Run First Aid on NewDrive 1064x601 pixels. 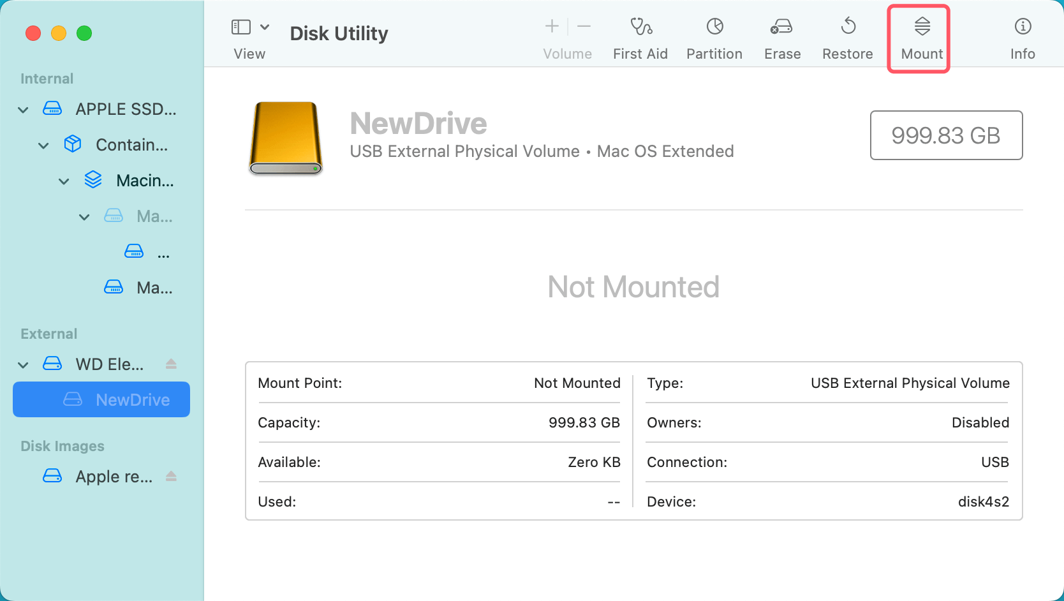pyautogui.click(x=640, y=36)
